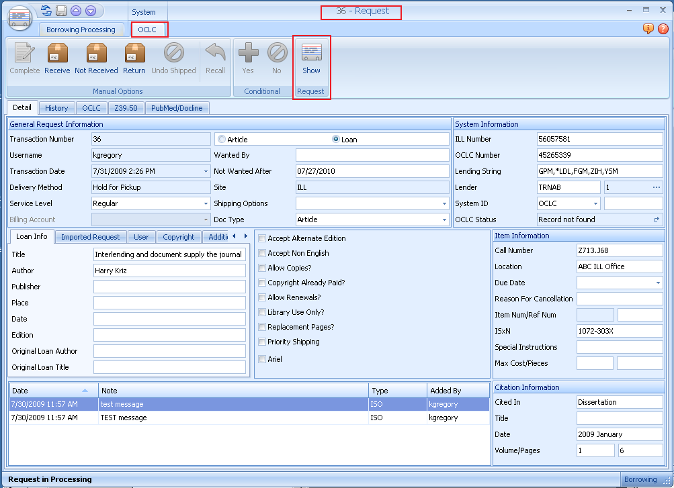This screenshot has width=674, height=488.
Task: Click the Not Received ribbon icon
Action: pyautogui.click(x=96, y=54)
